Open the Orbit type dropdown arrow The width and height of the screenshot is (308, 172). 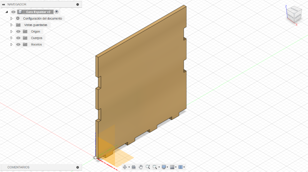(x=129, y=167)
